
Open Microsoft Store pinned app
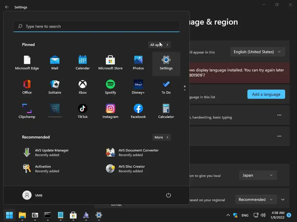pos(111,63)
